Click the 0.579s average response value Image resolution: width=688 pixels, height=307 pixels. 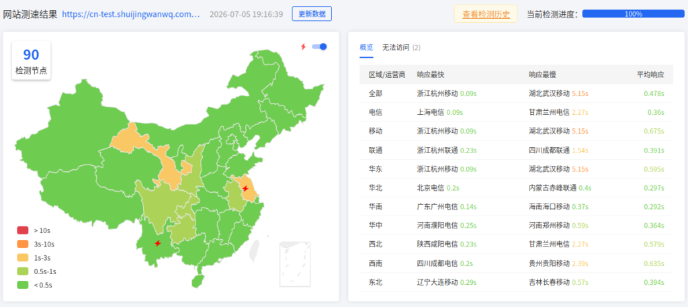click(654, 245)
